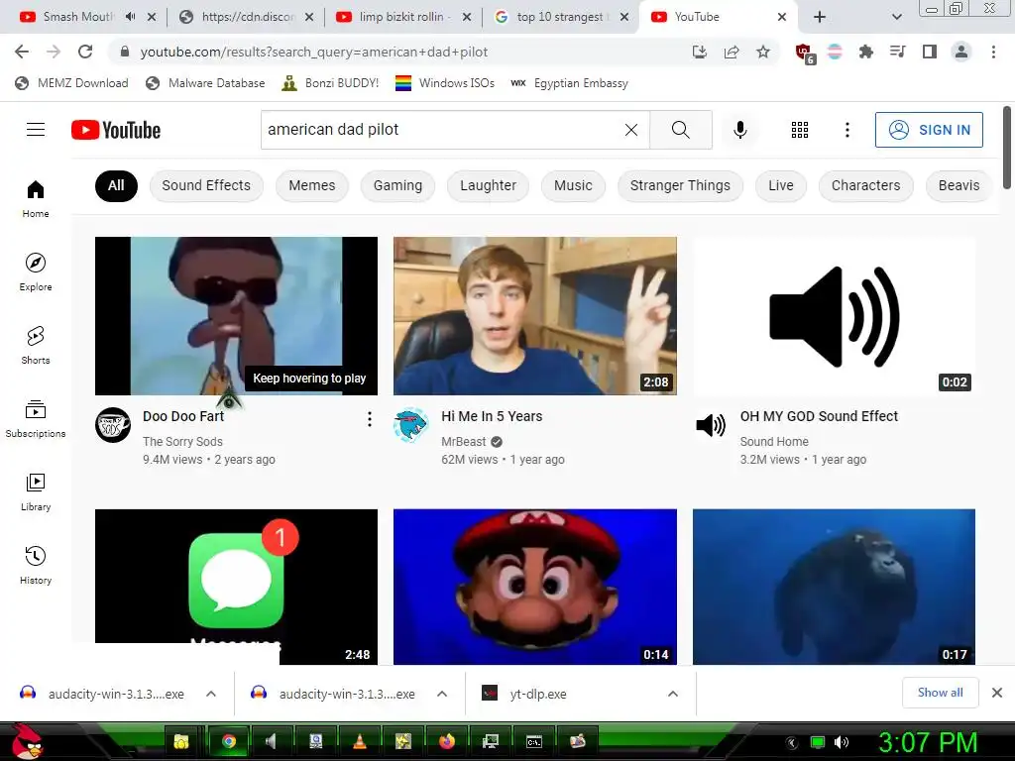Filter results by Stranger Things
The width and height of the screenshot is (1015, 761).
point(680,185)
